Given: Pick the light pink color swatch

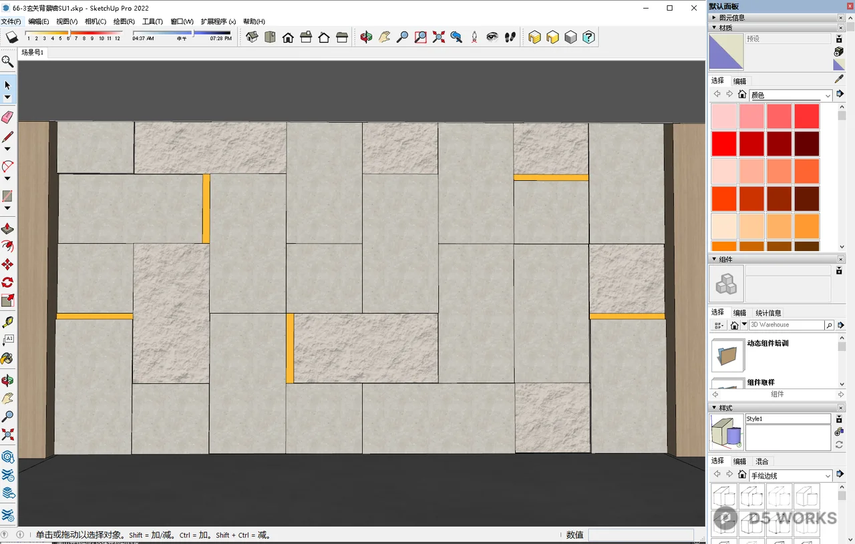Looking at the screenshot, I should coord(724,116).
